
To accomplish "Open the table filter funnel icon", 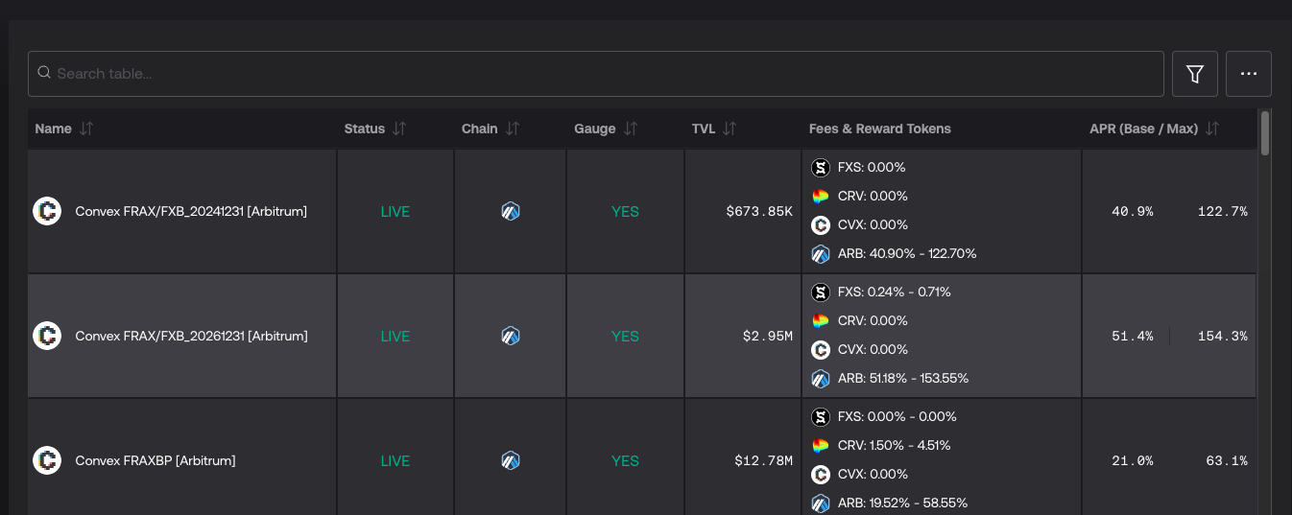I will point(1195,74).
